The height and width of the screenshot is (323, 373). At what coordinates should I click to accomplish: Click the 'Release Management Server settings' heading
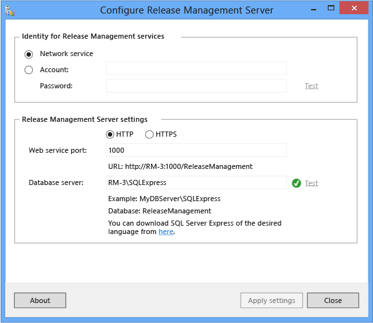[x=85, y=119]
